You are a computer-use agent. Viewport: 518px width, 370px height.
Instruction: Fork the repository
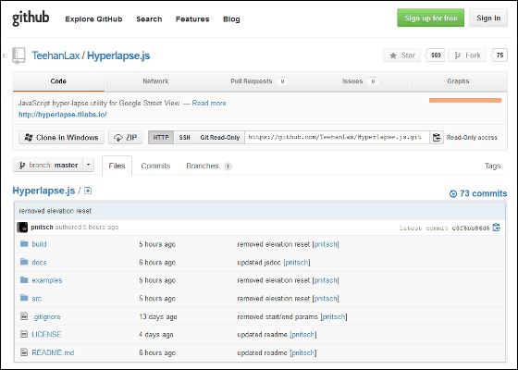click(x=467, y=55)
